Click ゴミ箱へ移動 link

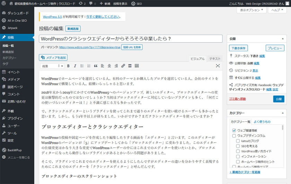(237, 99)
